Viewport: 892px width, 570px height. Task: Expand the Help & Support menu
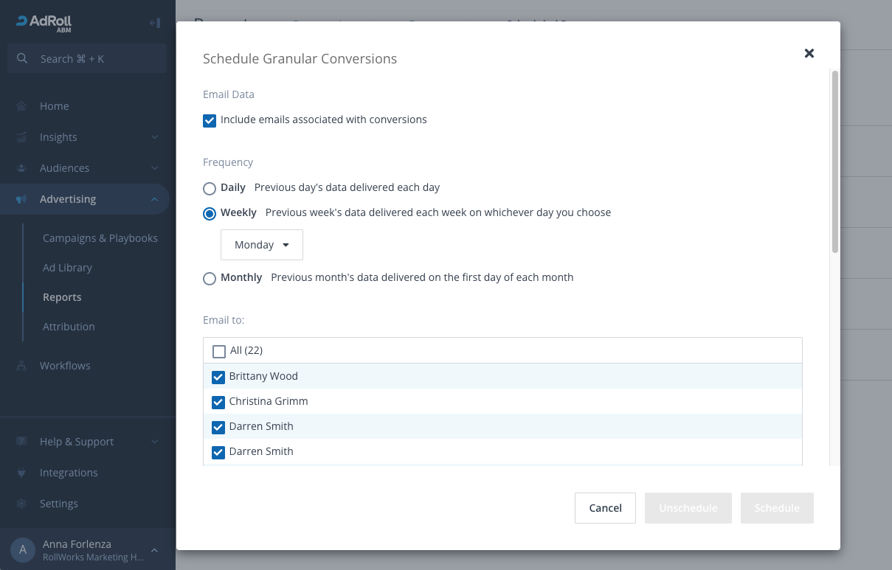154,442
